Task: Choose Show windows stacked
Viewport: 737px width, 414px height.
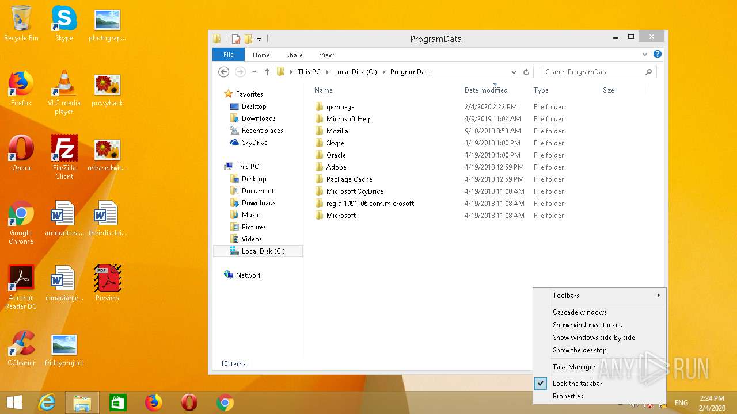Action: [x=599, y=325]
